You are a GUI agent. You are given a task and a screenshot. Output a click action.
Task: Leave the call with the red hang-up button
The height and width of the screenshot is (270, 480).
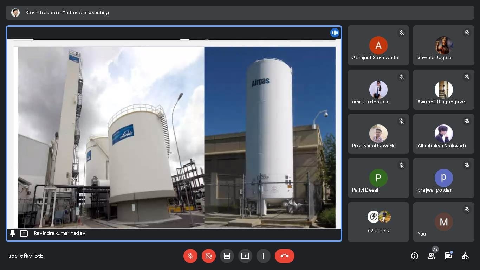click(285, 256)
